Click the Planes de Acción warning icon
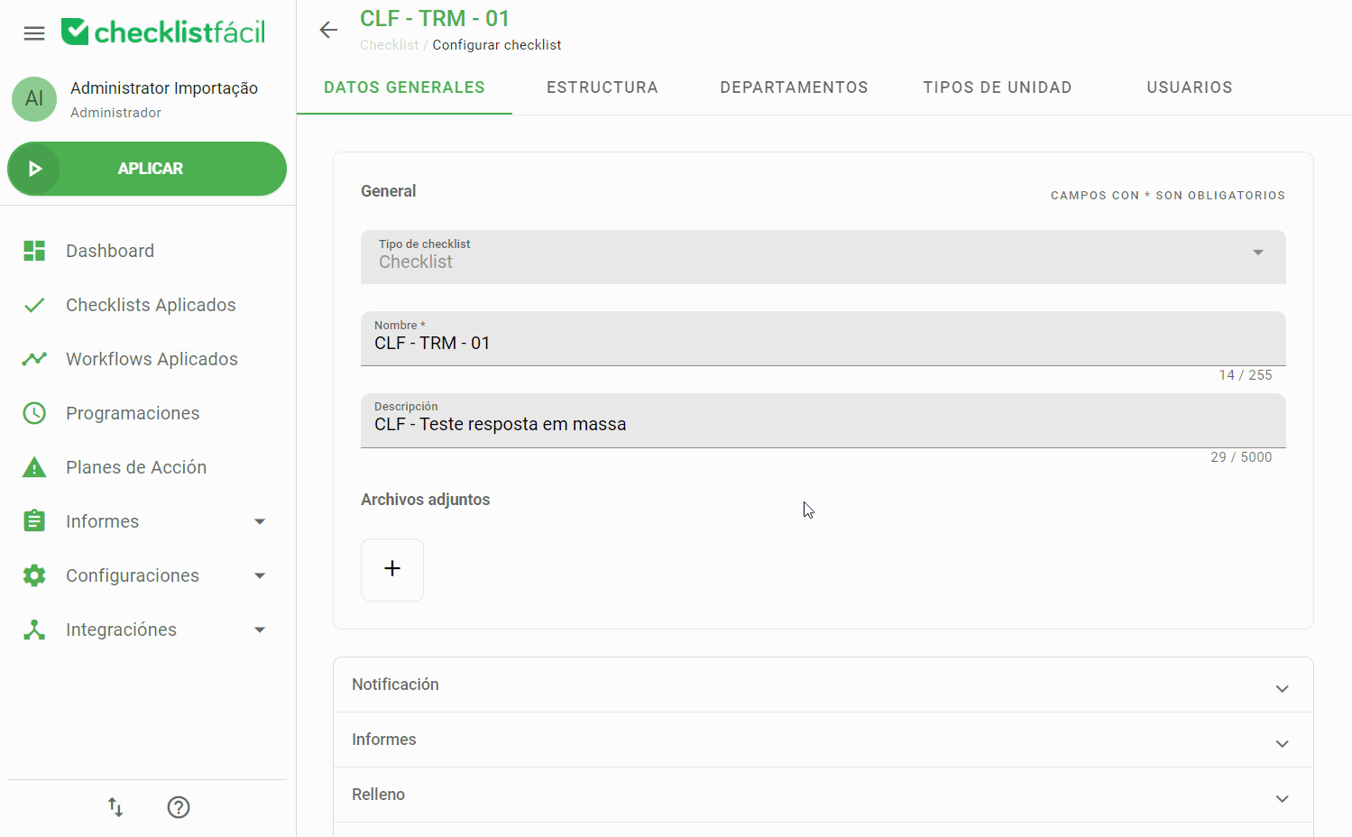Screen dimensions: 1352x837 tap(34, 467)
